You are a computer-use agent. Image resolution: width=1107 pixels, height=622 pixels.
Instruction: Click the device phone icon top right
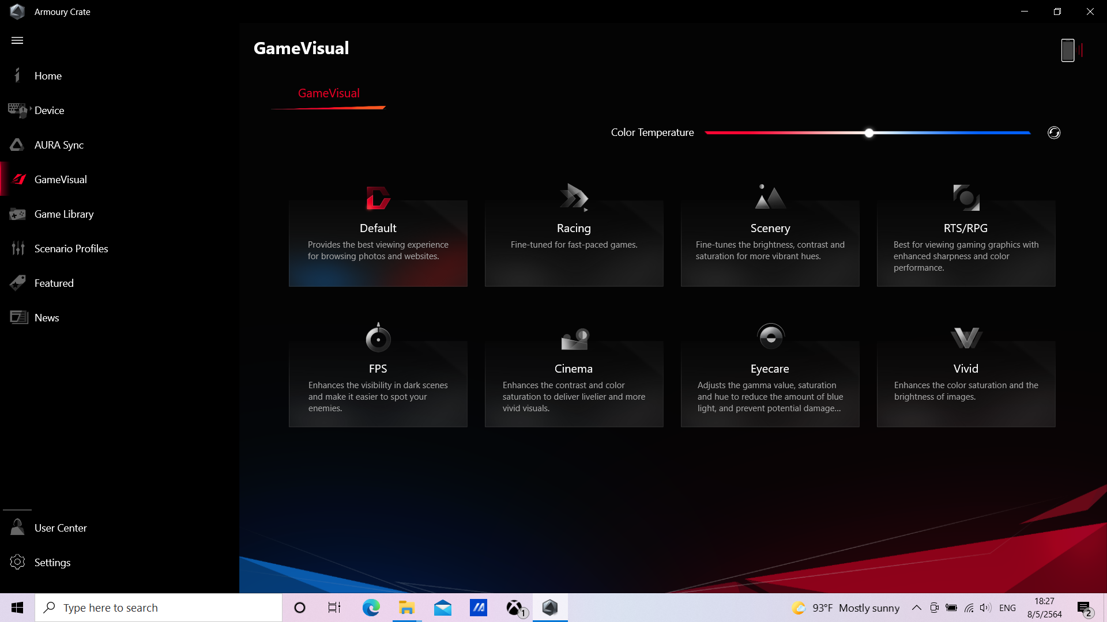click(x=1068, y=51)
